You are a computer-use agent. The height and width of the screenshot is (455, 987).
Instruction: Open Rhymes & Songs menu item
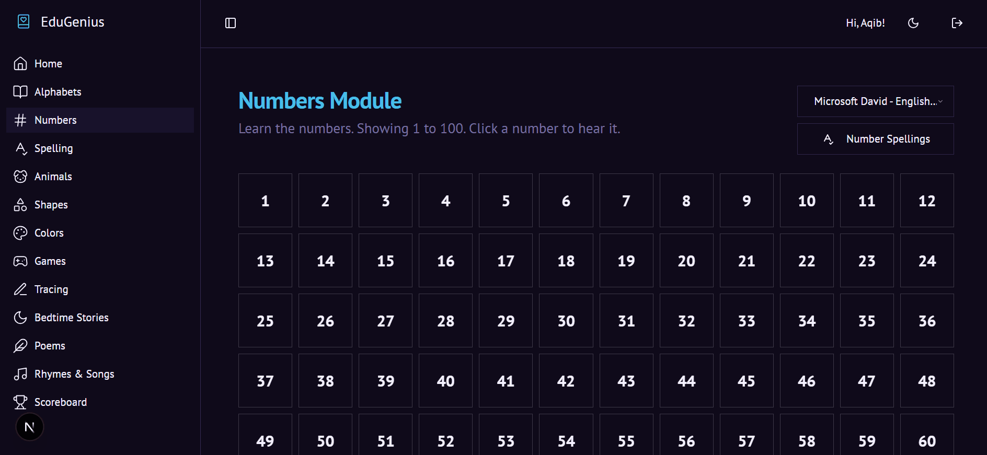click(x=74, y=374)
